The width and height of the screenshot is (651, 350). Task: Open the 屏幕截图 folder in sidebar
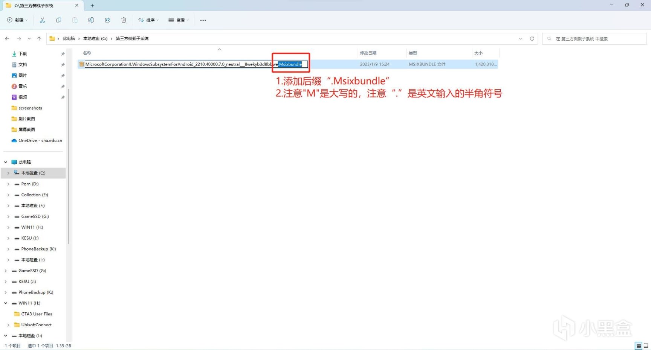pyautogui.click(x=26, y=129)
